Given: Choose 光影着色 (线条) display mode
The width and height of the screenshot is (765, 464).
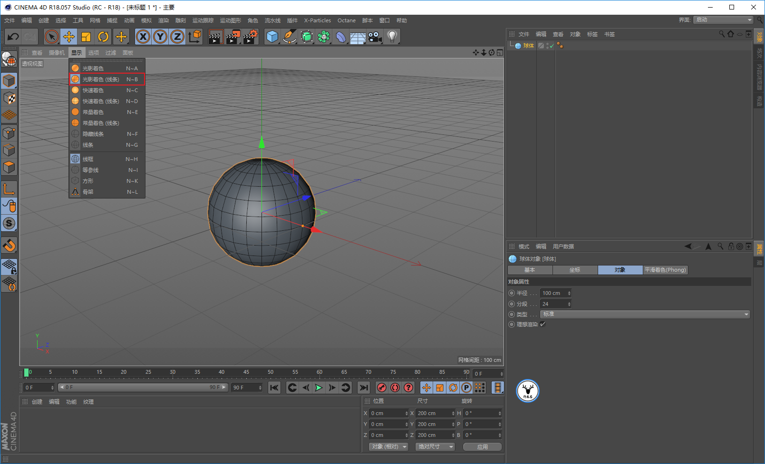Looking at the screenshot, I should click(x=107, y=79).
